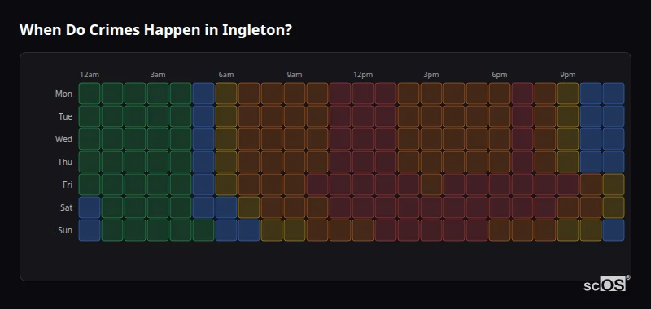Select the Monday 12pm red cell
This screenshot has width=651, height=309.
click(x=363, y=94)
